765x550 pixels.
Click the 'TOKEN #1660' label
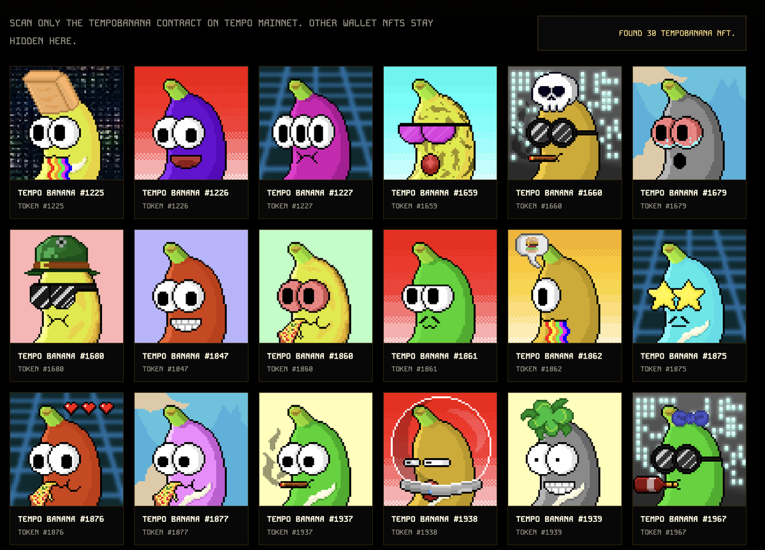[x=539, y=206]
